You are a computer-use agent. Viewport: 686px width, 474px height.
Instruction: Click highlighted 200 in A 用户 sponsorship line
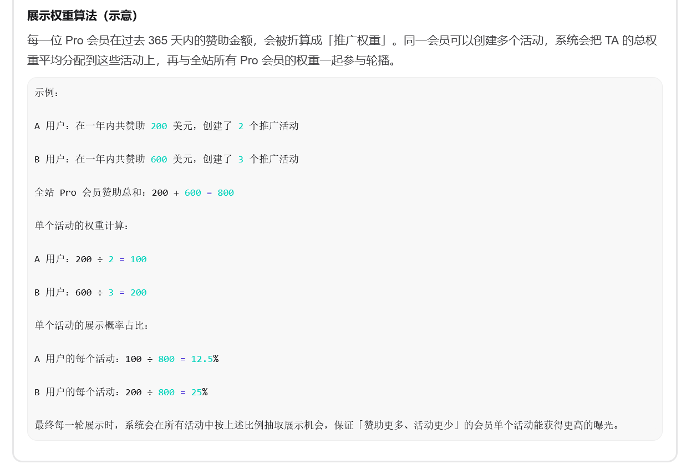[159, 126]
